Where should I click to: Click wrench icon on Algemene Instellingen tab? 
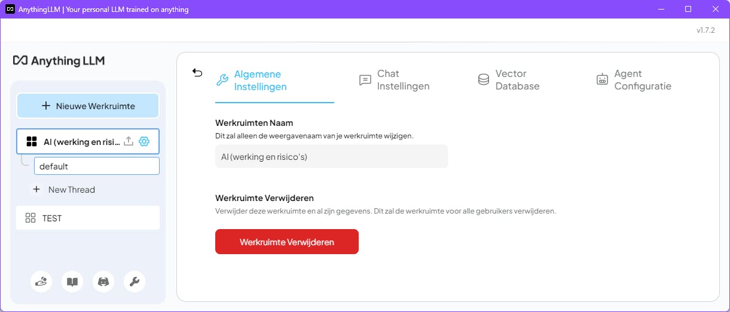(x=222, y=80)
